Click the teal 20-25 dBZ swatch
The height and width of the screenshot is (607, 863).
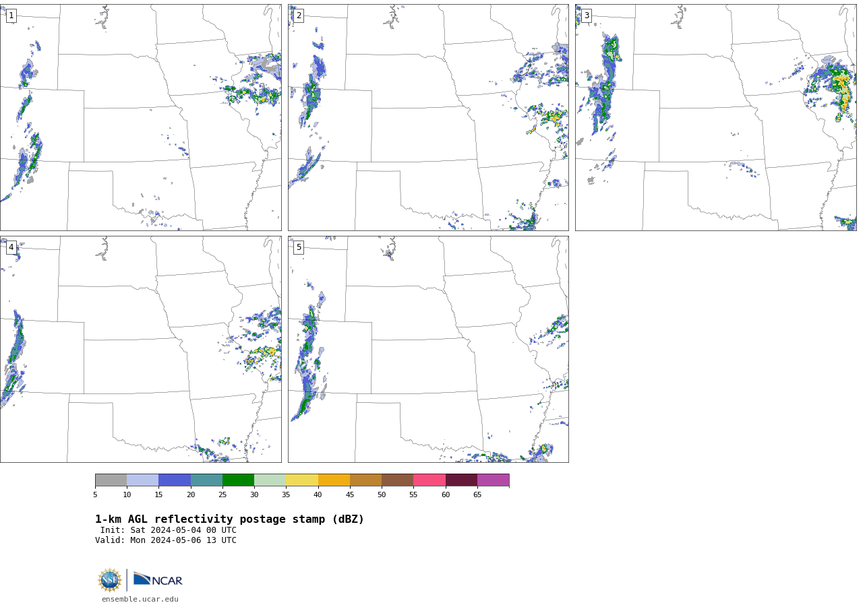pos(206,480)
